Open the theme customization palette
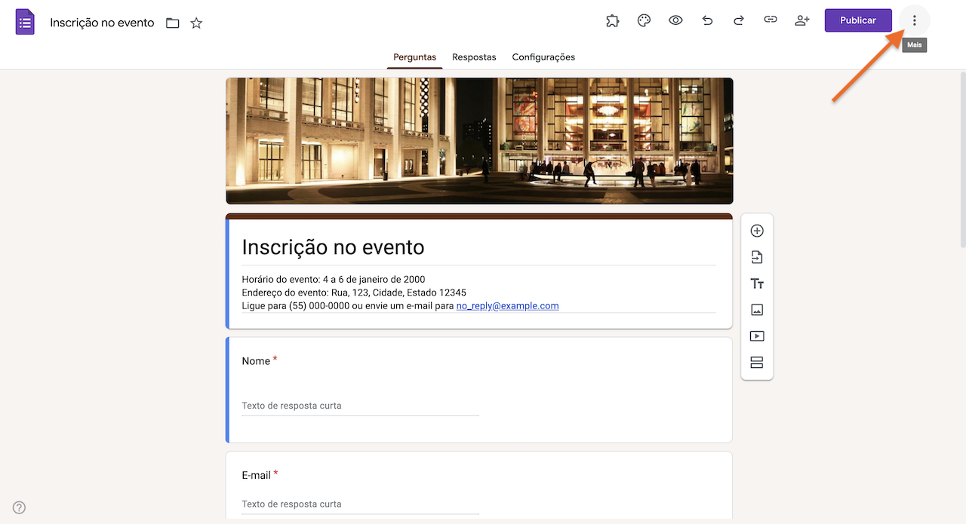The width and height of the screenshot is (966, 524). [643, 20]
